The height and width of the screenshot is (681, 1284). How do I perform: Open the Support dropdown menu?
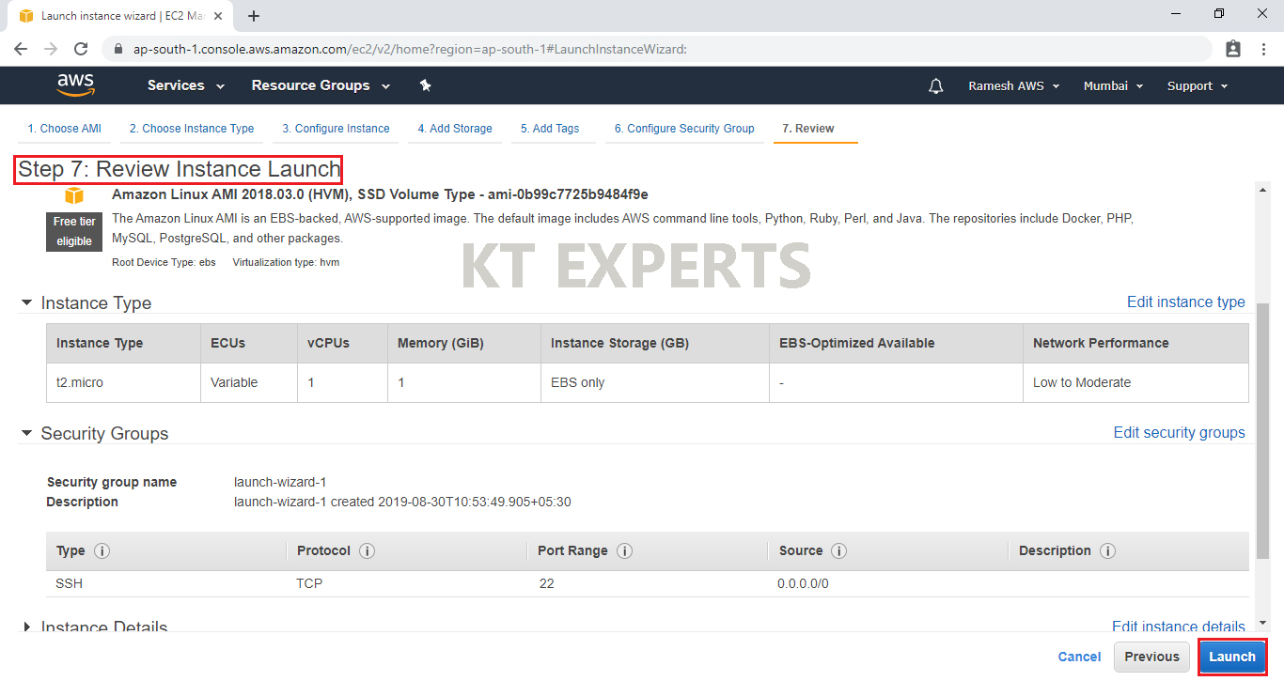click(1198, 85)
